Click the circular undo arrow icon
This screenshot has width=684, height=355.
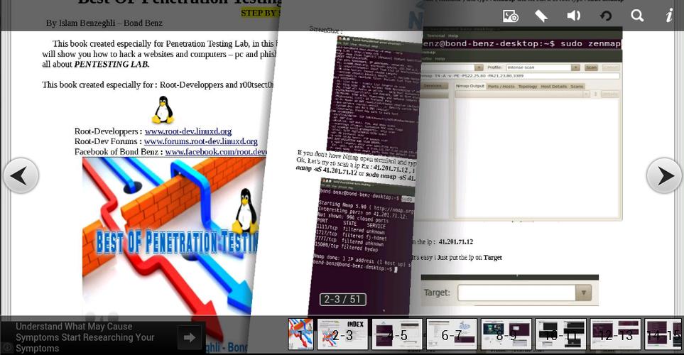pos(605,16)
